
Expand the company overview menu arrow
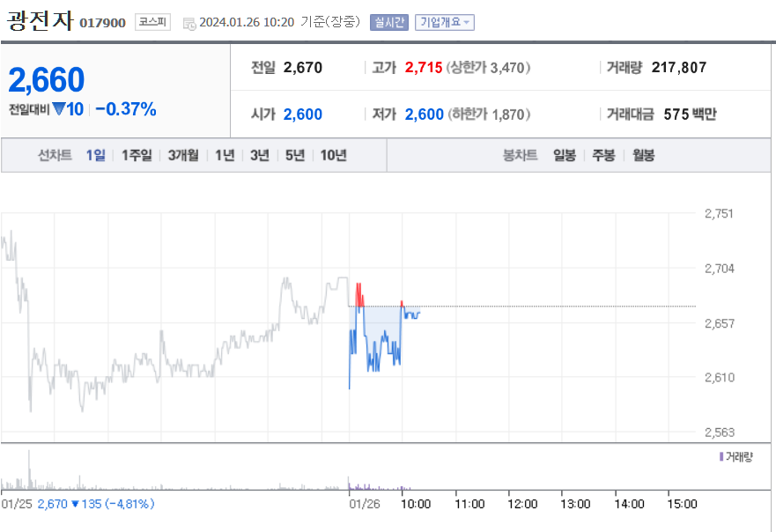[468, 25]
